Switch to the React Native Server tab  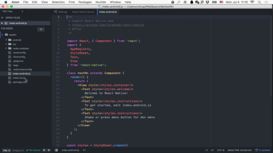pos(83,12)
